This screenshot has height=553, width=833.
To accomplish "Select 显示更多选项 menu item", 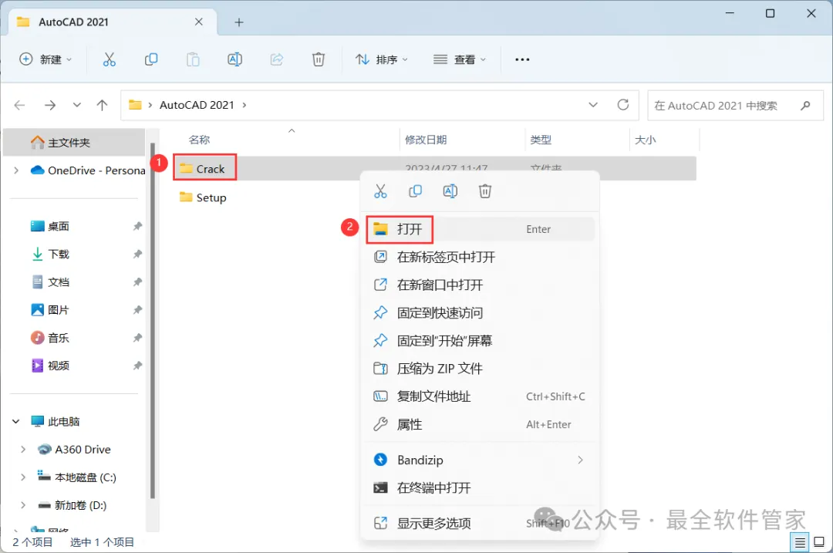I will point(480,523).
